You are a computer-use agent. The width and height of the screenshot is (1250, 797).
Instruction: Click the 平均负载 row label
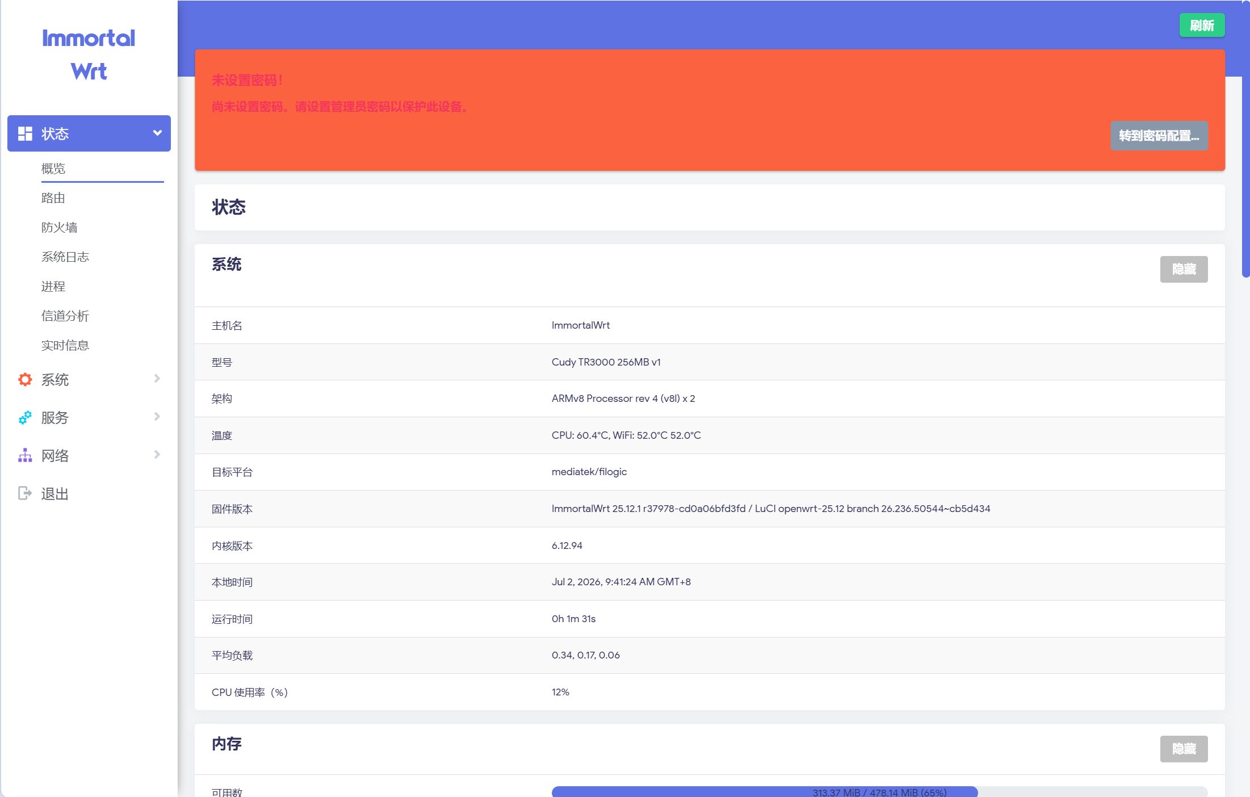pos(232,655)
